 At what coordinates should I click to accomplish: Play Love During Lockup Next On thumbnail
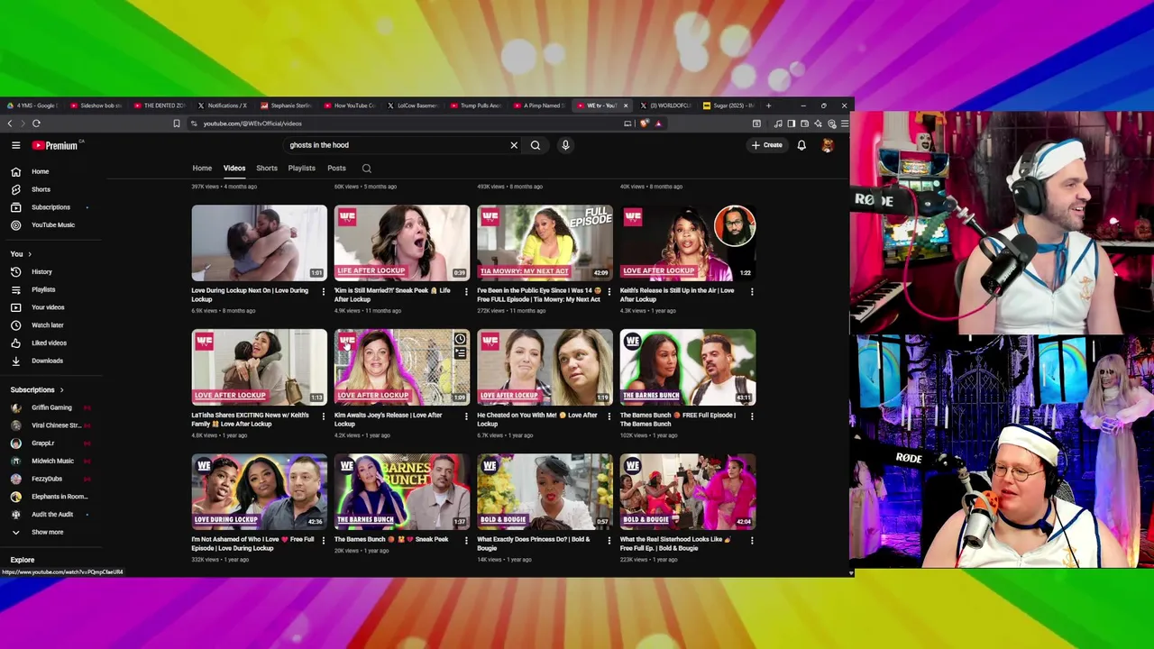coord(259,243)
